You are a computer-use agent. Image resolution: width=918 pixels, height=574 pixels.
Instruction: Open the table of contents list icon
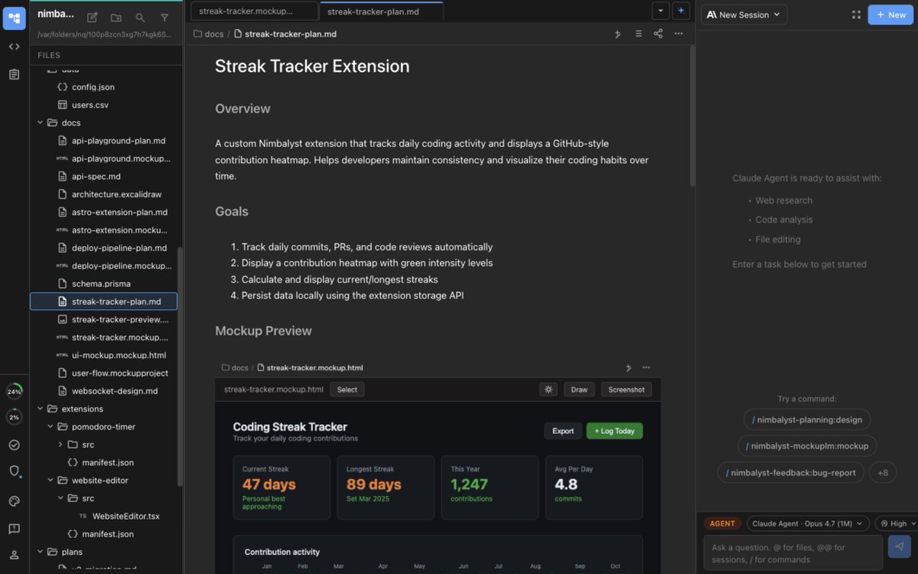point(638,34)
